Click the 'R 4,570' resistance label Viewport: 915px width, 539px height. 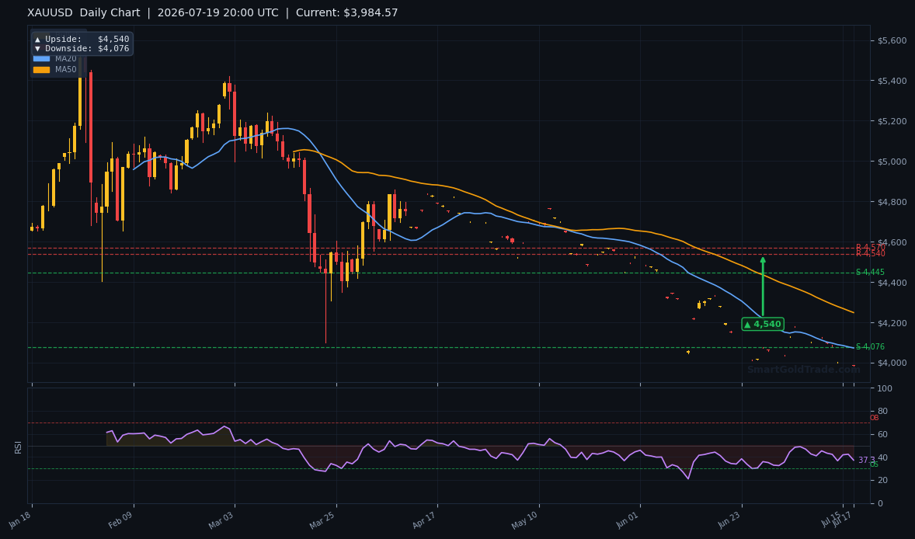tap(870, 247)
